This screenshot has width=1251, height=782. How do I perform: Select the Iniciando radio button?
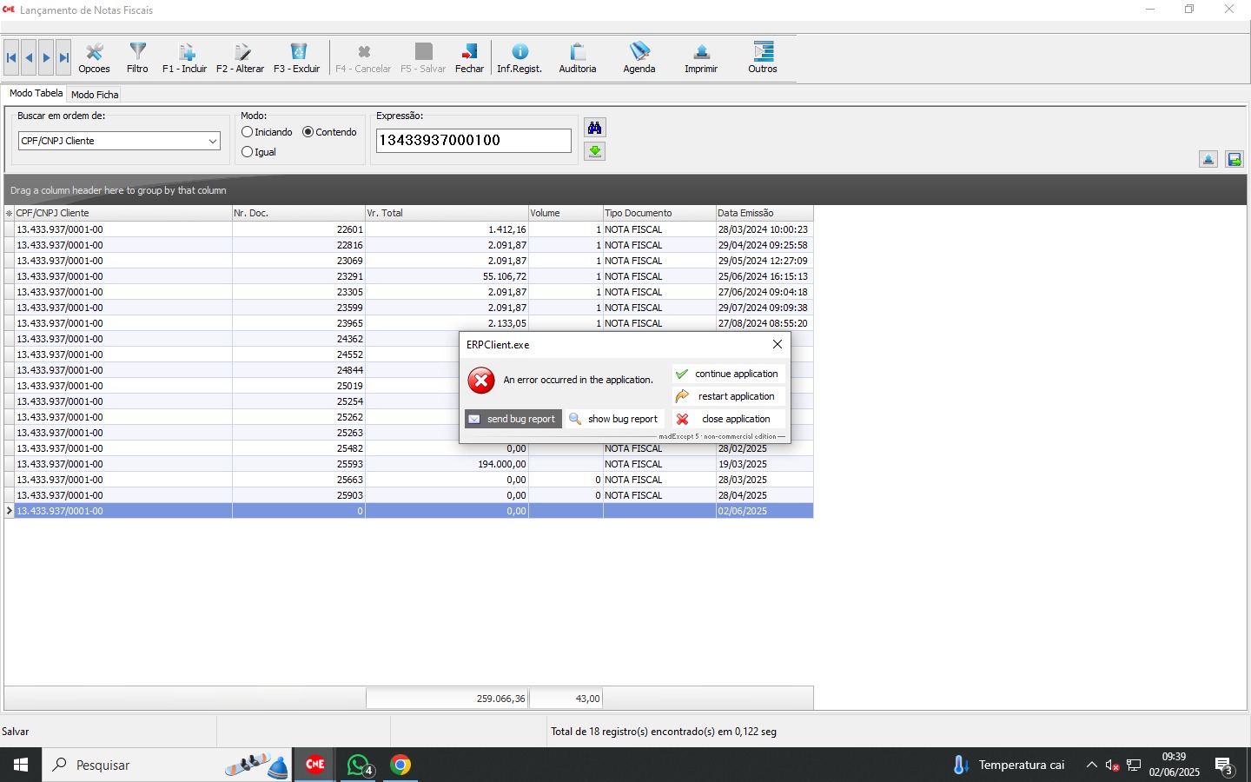click(x=248, y=132)
